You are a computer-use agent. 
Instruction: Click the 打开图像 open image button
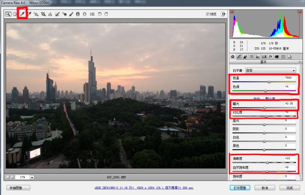tap(240, 188)
